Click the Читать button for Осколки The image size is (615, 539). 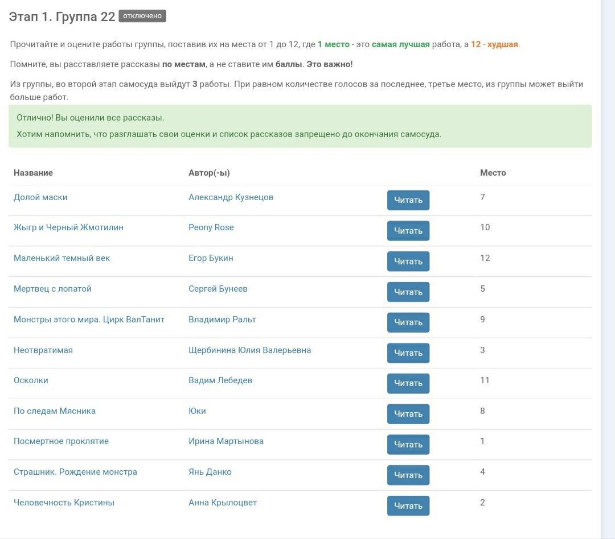click(x=408, y=383)
